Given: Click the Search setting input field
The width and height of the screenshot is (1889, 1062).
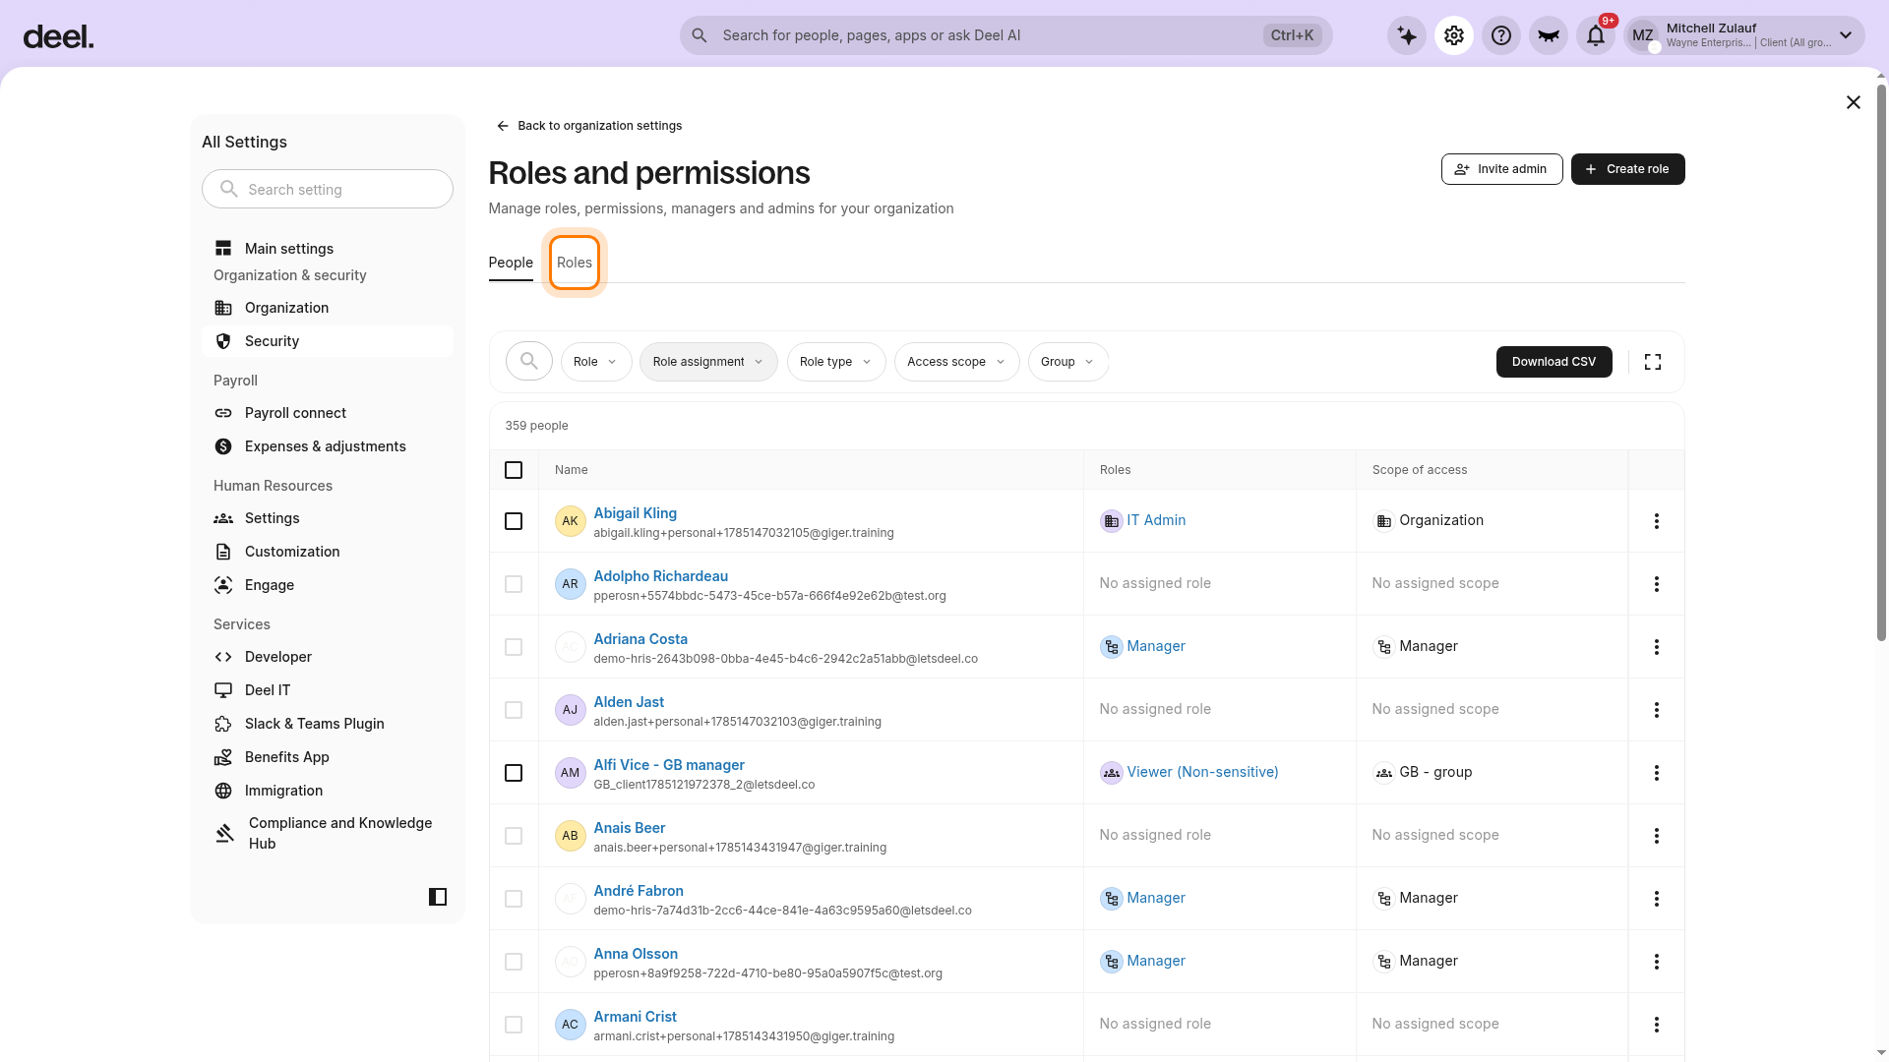Looking at the screenshot, I should coord(328,189).
